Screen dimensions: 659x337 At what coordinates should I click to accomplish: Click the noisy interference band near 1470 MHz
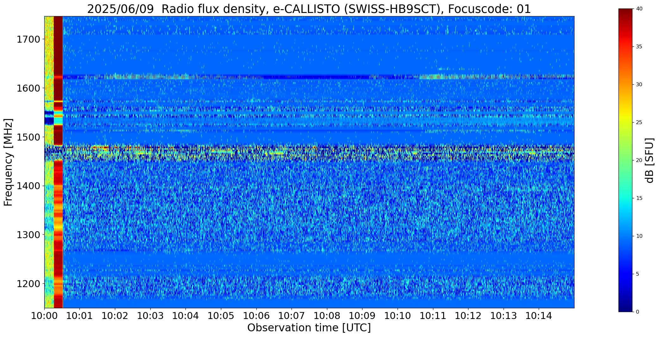[x=309, y=152]
